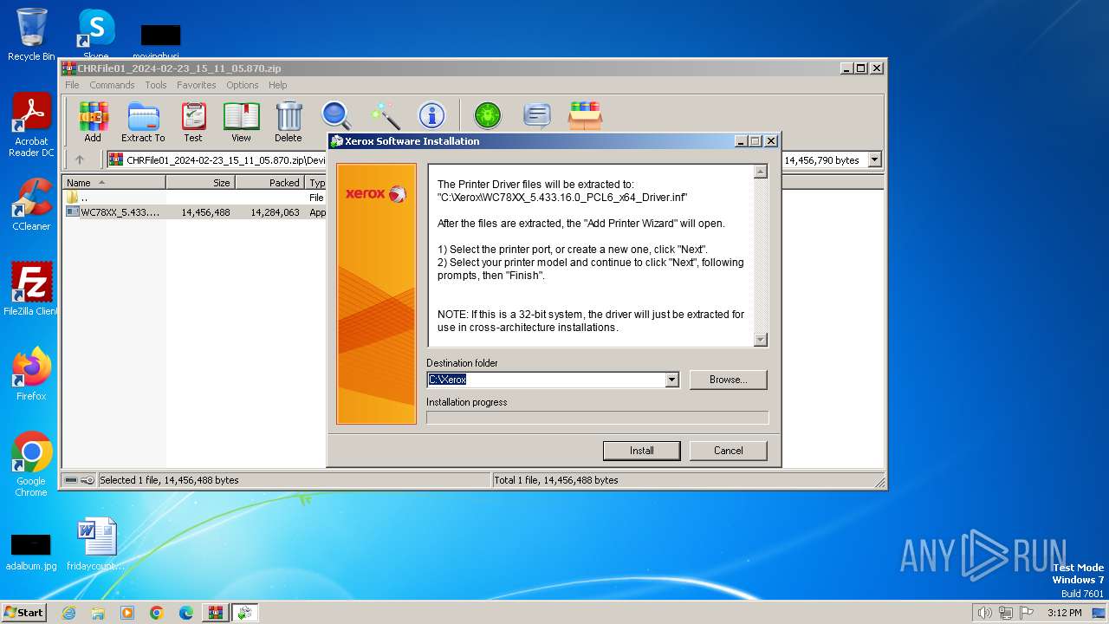The image size is (1109, 624).
Task: Click the Delete trash icon in WinRAR
Action: pyautogui.click(x=289, y=121)
